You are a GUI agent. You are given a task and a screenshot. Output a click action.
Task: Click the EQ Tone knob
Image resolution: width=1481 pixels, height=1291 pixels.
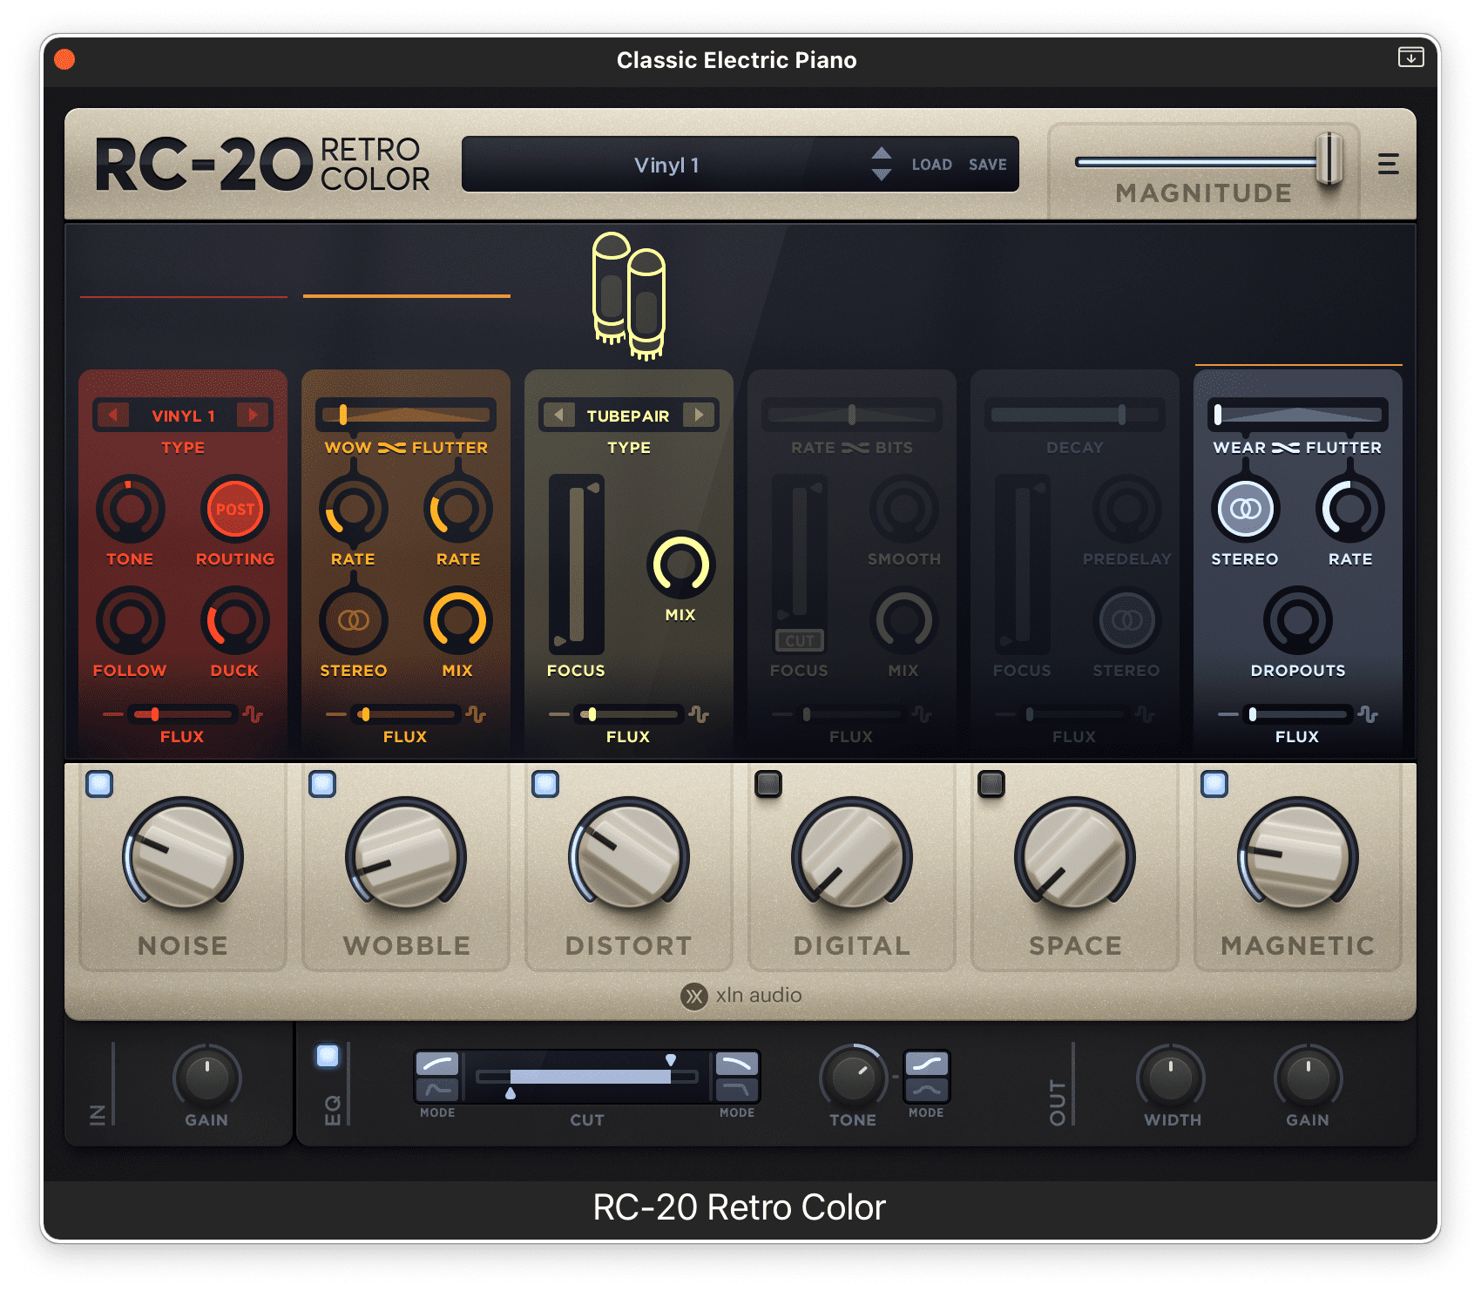[x=853, y=1078]
